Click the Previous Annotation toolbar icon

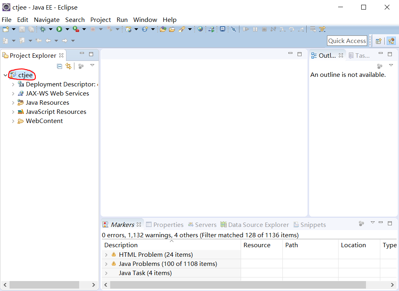click(22, 41)
